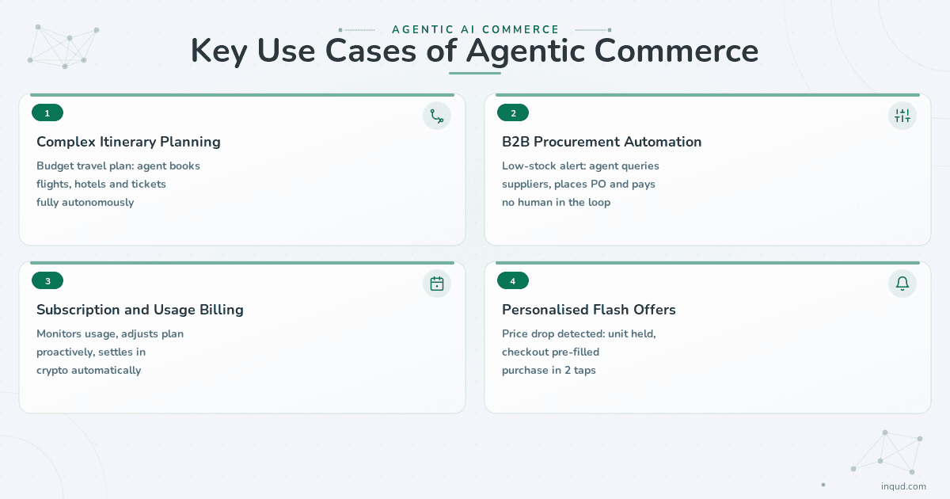Click the Complex Itinerary Planning heading
This screenshot has height=499, width=950.
click(x=128, y=143)
